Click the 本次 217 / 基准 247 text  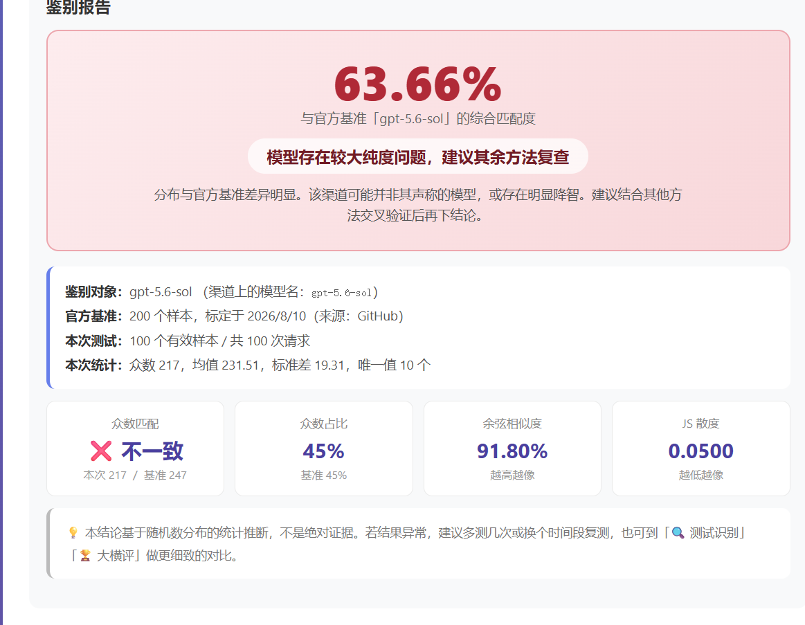[x=135, y=475]
